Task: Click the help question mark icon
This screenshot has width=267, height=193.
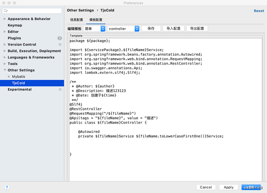Action: click(7, 187)
